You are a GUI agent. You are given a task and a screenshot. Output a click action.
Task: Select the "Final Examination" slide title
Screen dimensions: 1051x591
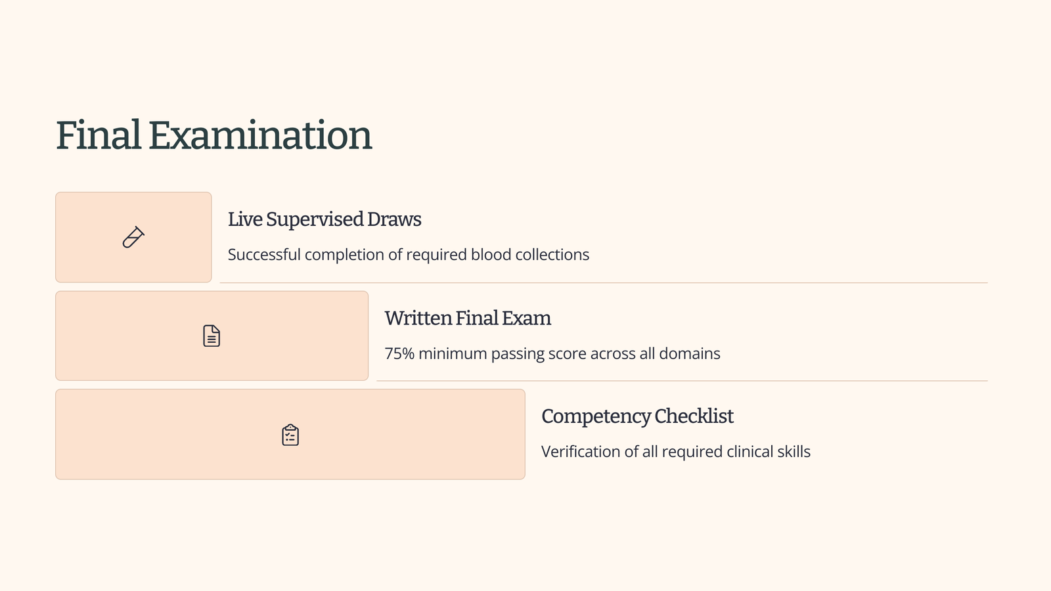[213, 135]
